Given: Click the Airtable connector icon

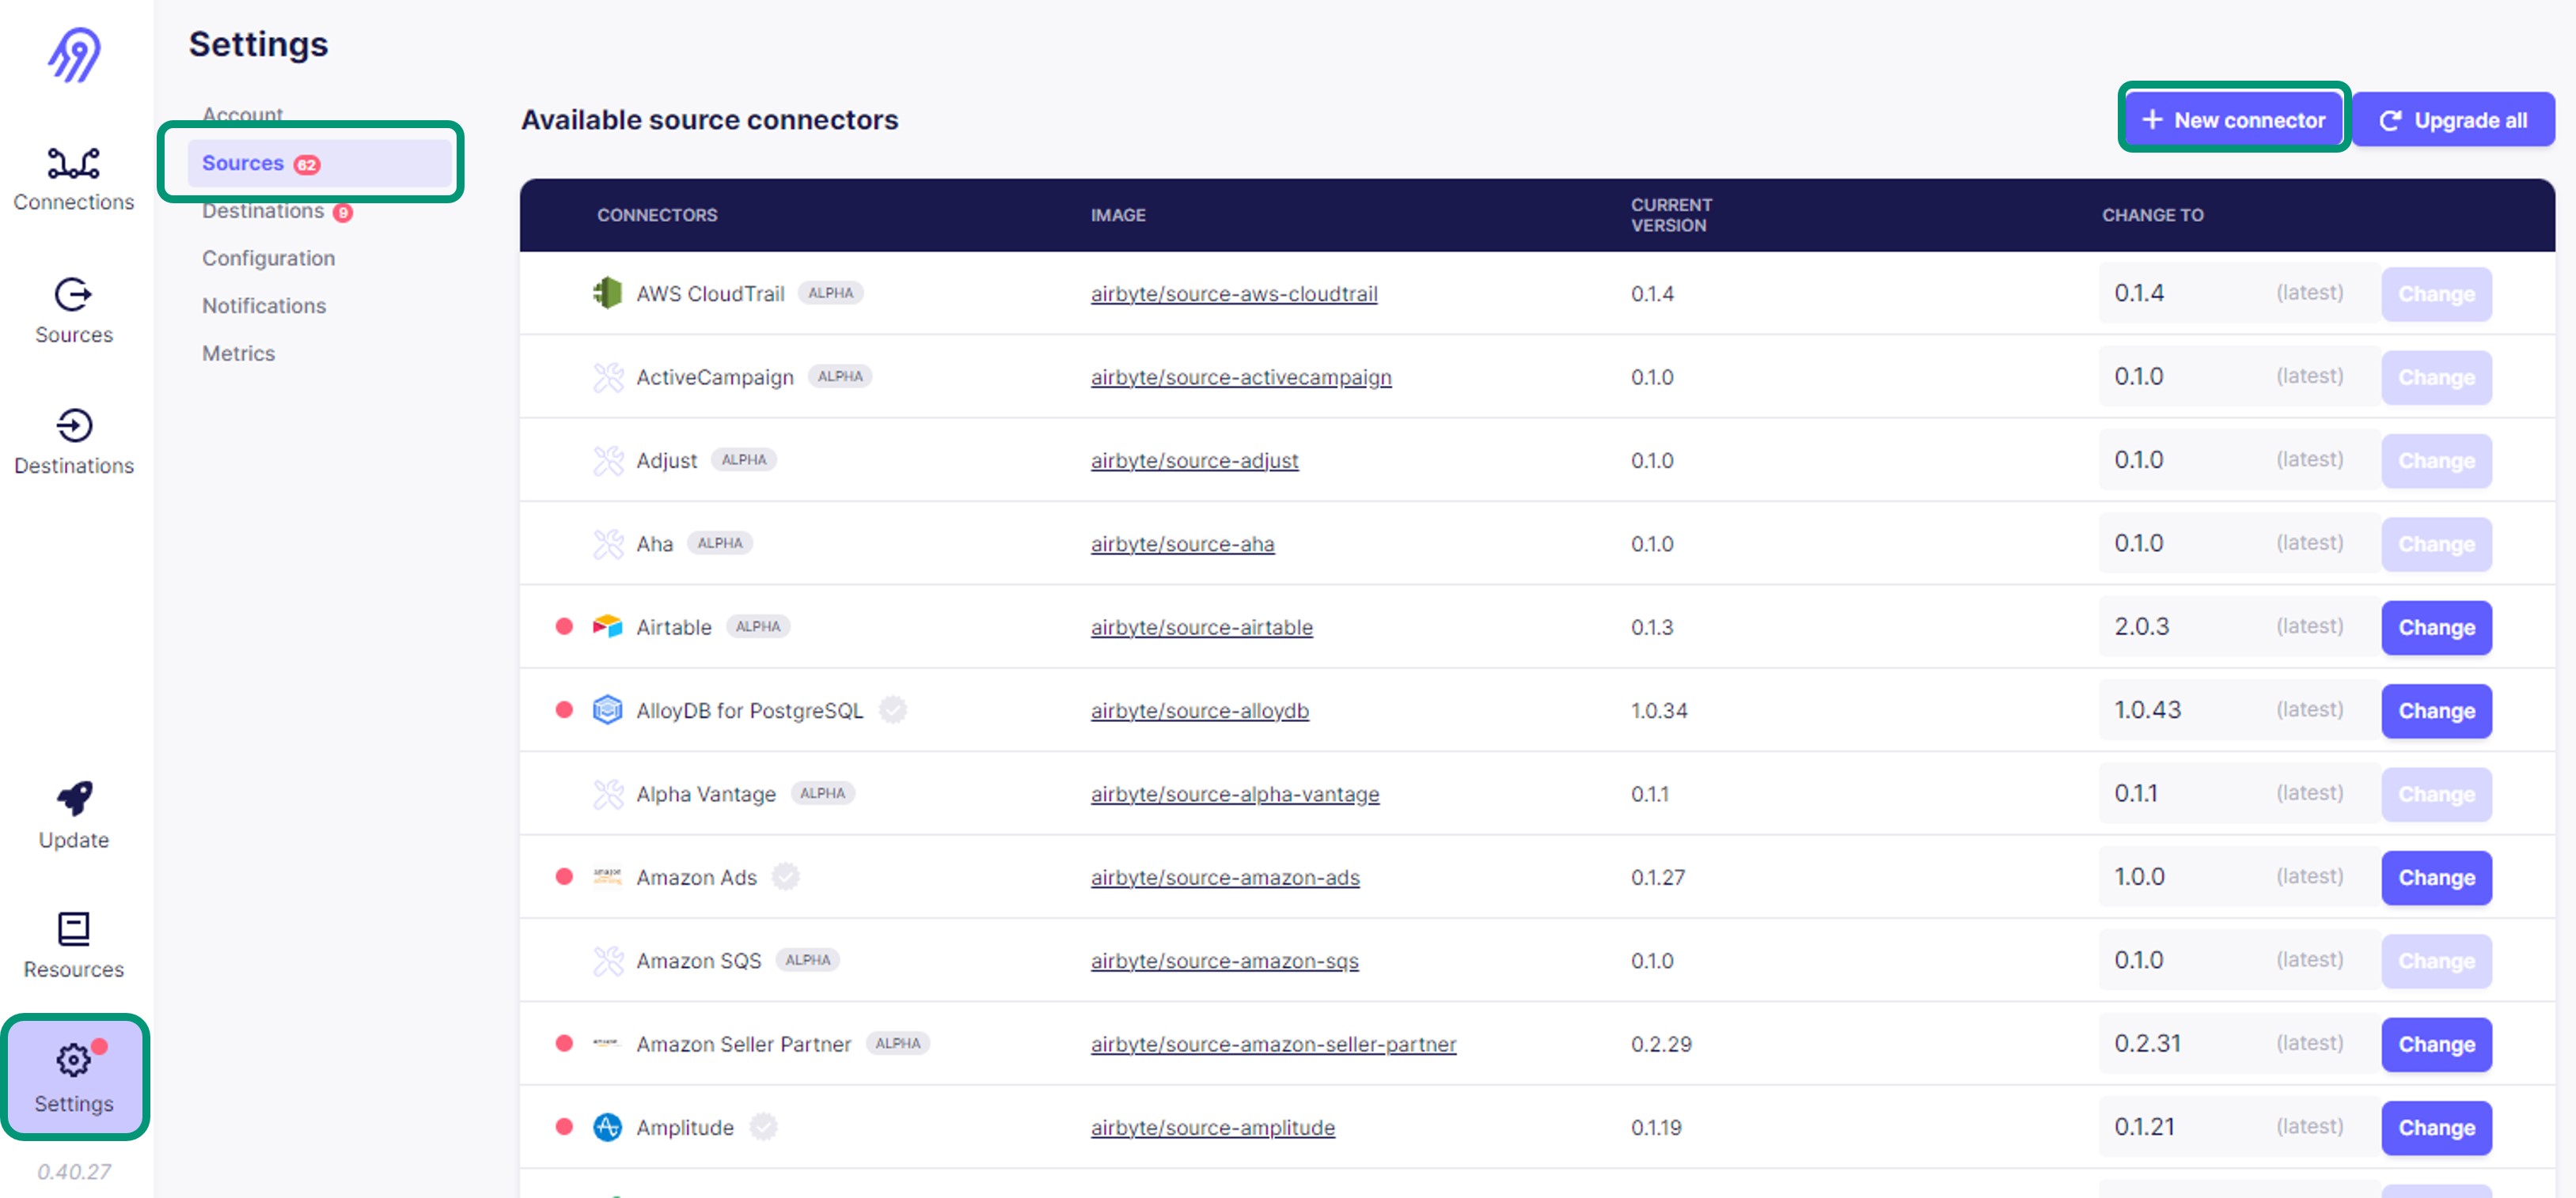Looking at the screenshot, I should click(608, 626).
